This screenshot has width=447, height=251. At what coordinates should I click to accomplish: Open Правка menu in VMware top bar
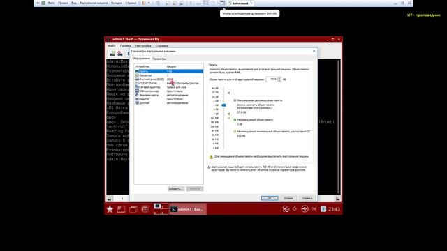click(63, 3)
